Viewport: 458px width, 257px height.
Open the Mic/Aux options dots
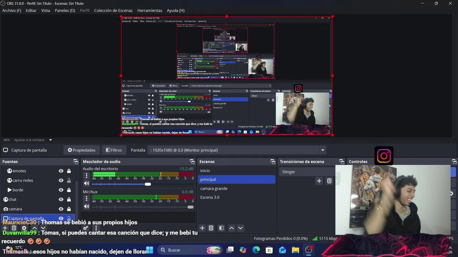(86, 198)
